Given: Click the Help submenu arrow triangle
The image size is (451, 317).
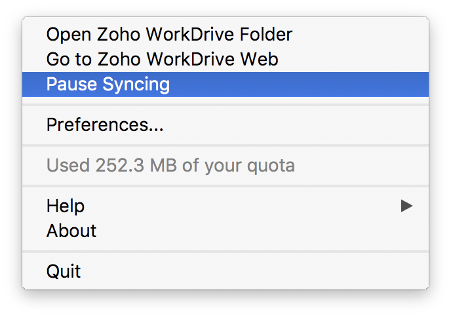Looking at the screenshot, I should coord(407,206).
